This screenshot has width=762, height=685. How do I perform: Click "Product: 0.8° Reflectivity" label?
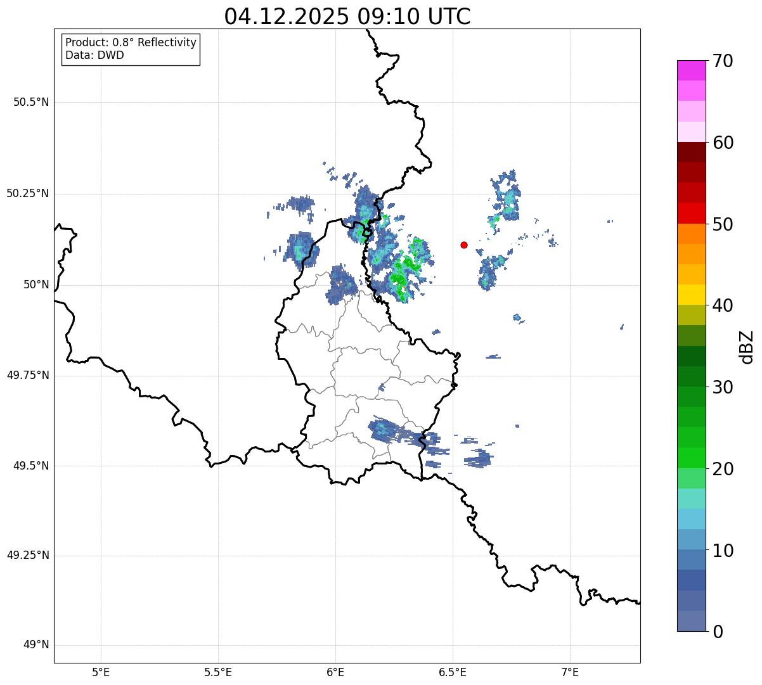point(131,42)
